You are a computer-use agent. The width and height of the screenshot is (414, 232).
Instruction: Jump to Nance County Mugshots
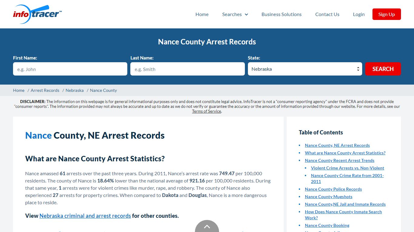coord(329,197)
